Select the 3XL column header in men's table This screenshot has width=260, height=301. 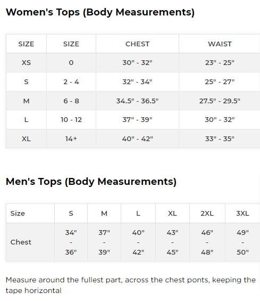pyautogui.click(x=242, y=214)
